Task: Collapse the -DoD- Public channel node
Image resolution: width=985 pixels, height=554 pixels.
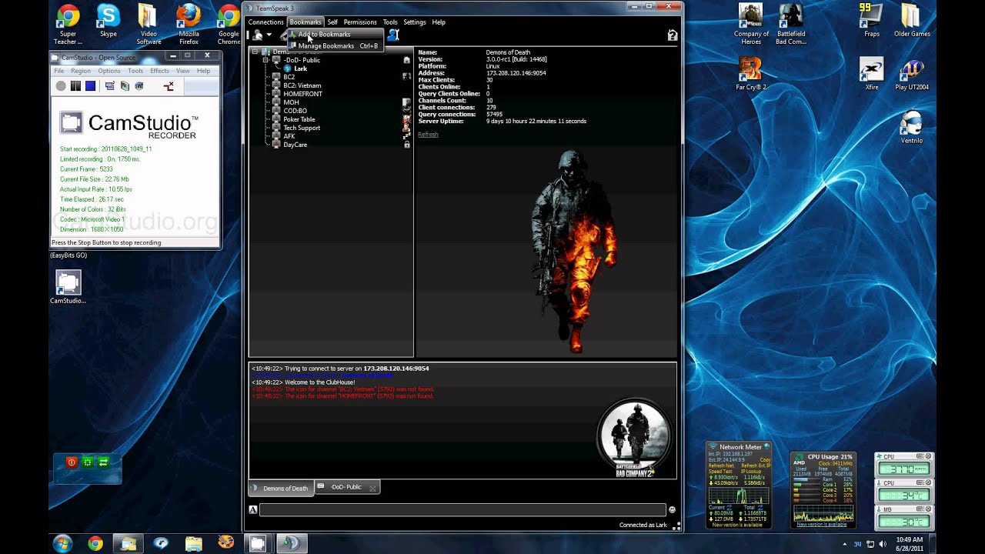Action: click(x=265, y=60)
